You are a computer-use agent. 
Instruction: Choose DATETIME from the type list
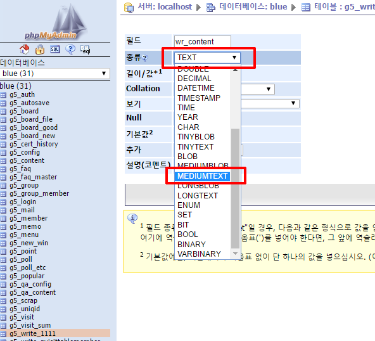196,88
